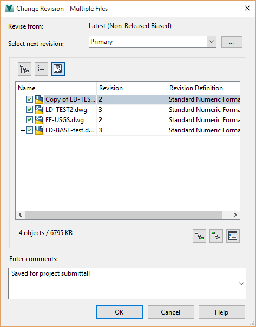Click the horizontal scrollbar right arrow
Screen dimensions: 256x327
pyautogui.click(x=235, y=215)
